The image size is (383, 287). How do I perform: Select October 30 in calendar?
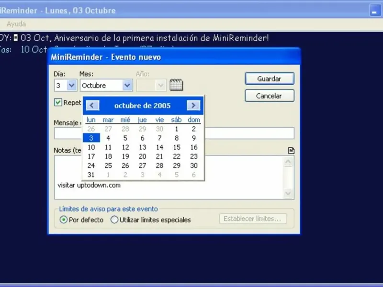point(194,166)
